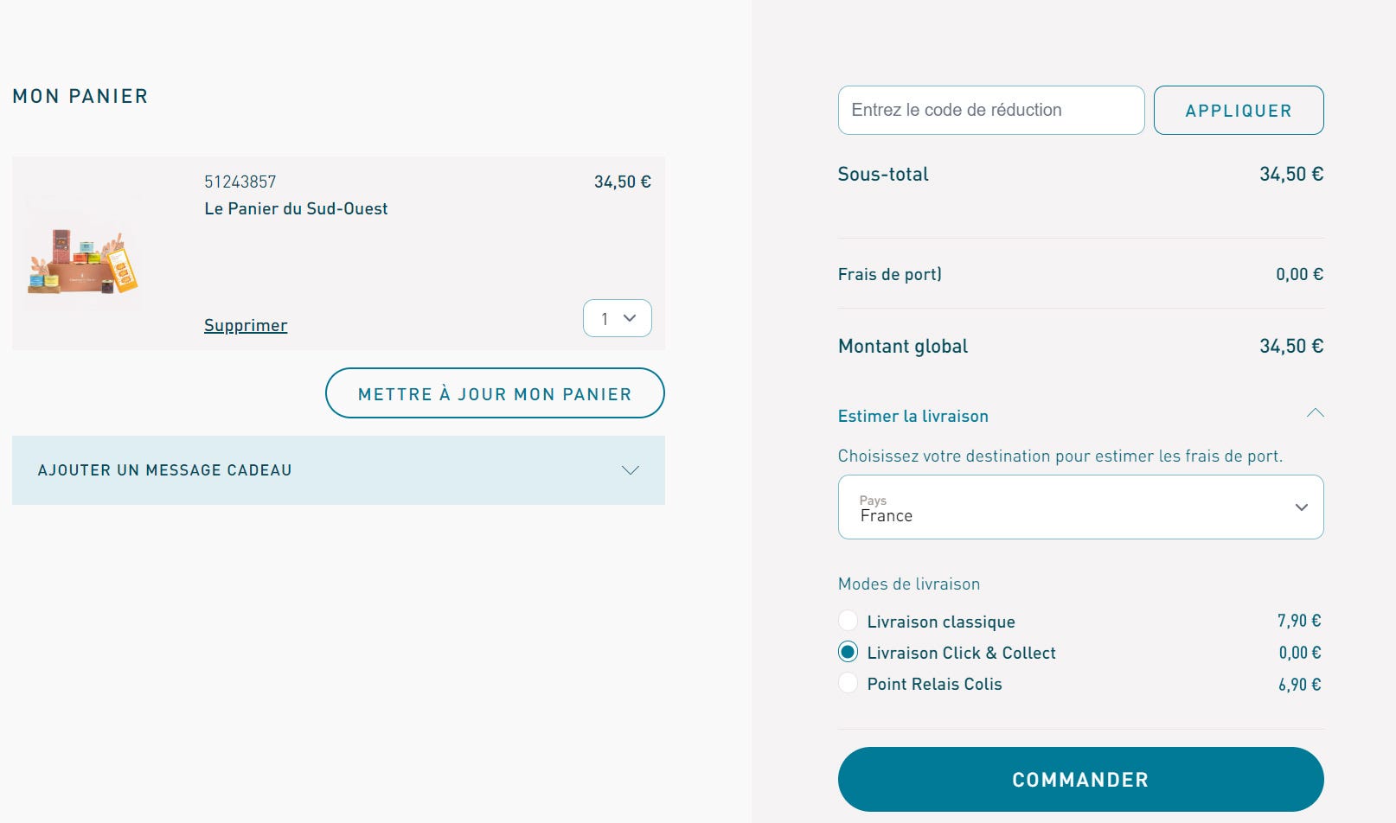Focus the discount code input field
Viewport: 1396px width, 823px height.
point(990,110)
